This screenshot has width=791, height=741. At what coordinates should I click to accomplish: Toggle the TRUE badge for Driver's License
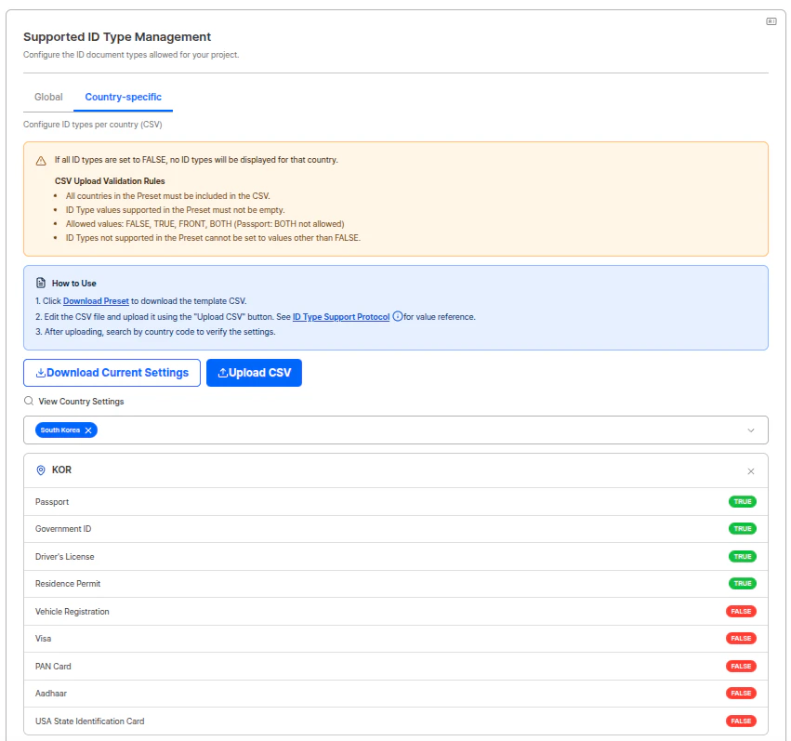point(741,556)
